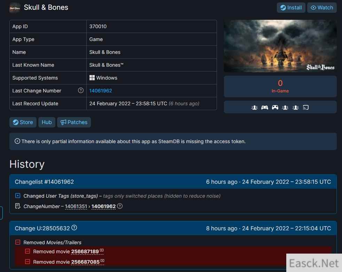Click the Skull & Bones app logo icon
342x272 pixels.
pos(15,8)
